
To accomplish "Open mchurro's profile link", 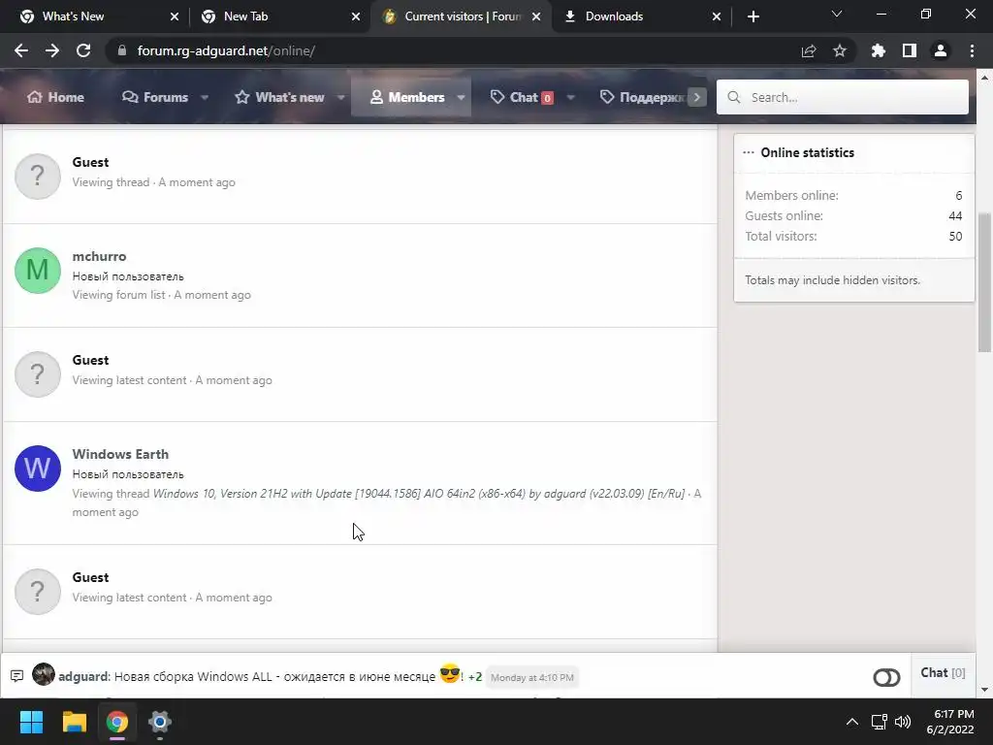I will click(x=100, y=256).
